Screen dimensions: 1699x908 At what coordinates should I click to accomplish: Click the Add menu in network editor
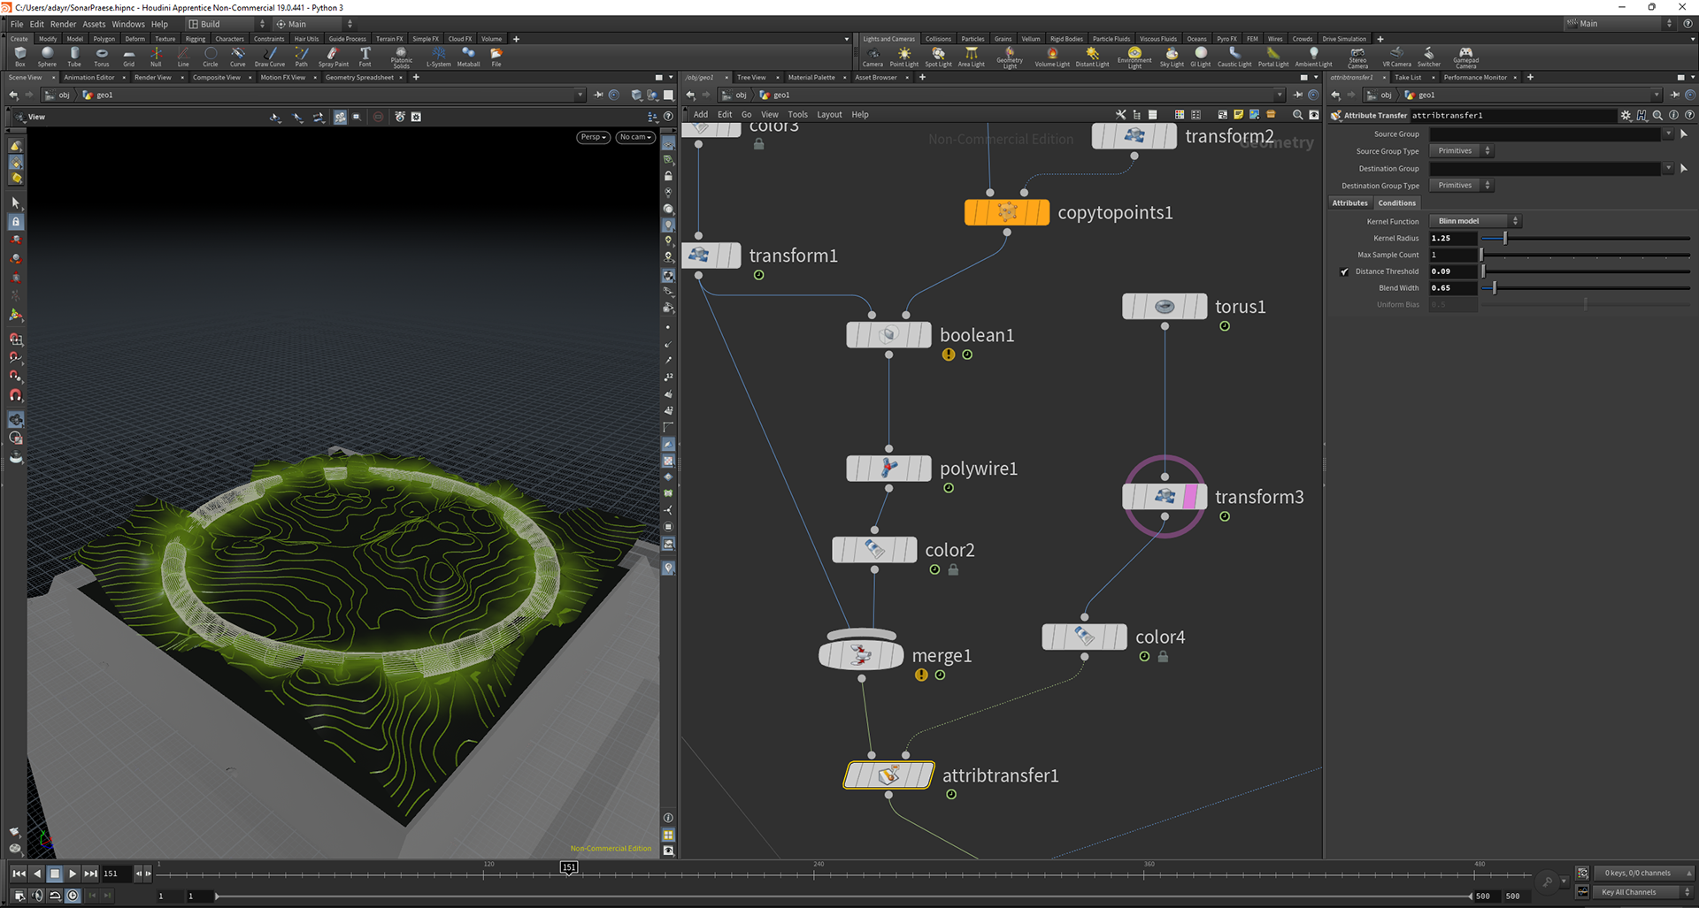coord(701,115)
